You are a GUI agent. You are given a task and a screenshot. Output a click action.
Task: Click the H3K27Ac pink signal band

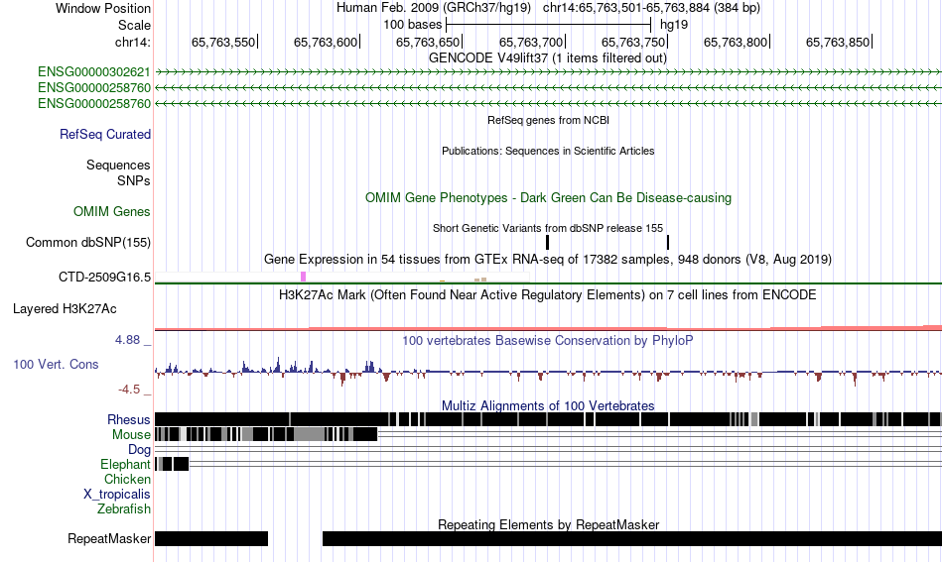click(548, 328)
